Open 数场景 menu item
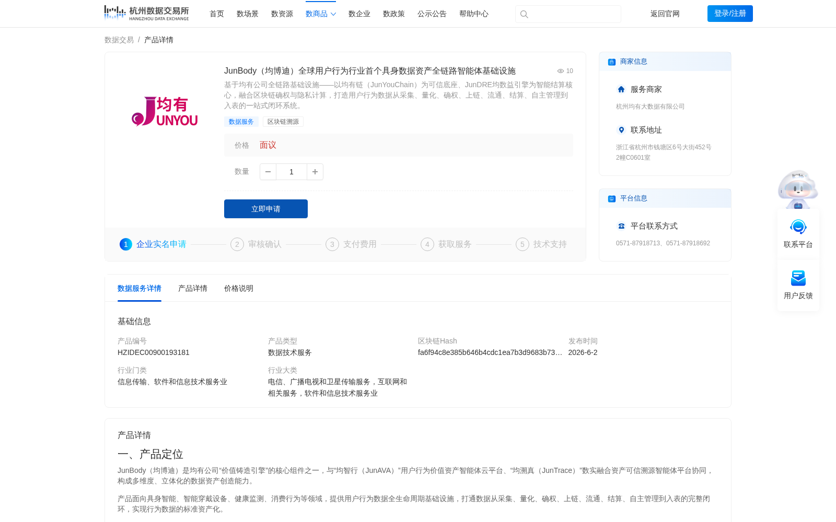The width and height of the screenshot is (836, 522). coord(248,14)
